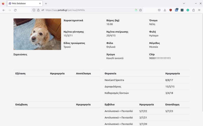Open the Downloads panel icon
203x126 pixels.
pyautogui.click(x=165, y=10)
